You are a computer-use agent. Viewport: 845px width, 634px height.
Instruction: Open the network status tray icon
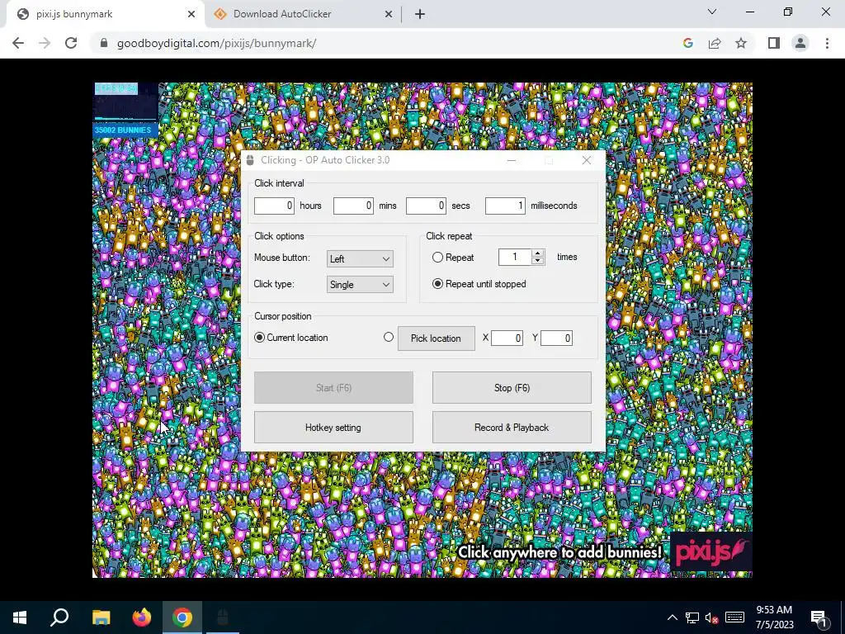pos(692,617)
